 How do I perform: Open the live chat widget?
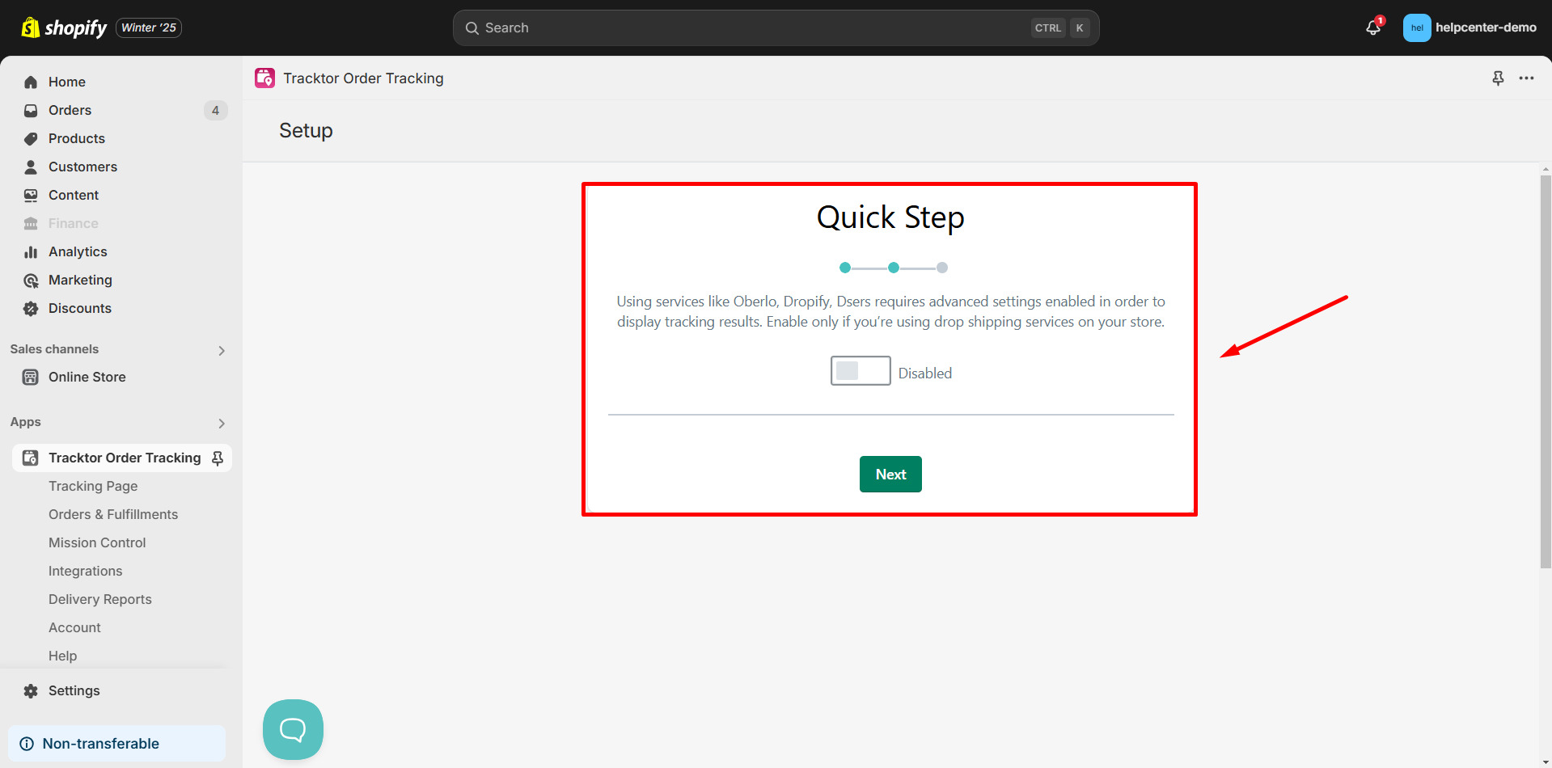tap(292, 728)
